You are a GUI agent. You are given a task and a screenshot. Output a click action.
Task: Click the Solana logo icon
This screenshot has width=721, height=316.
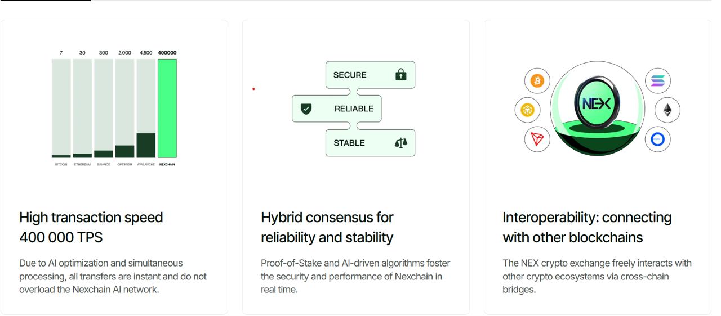pyautogui.click(x=657, y=81)
